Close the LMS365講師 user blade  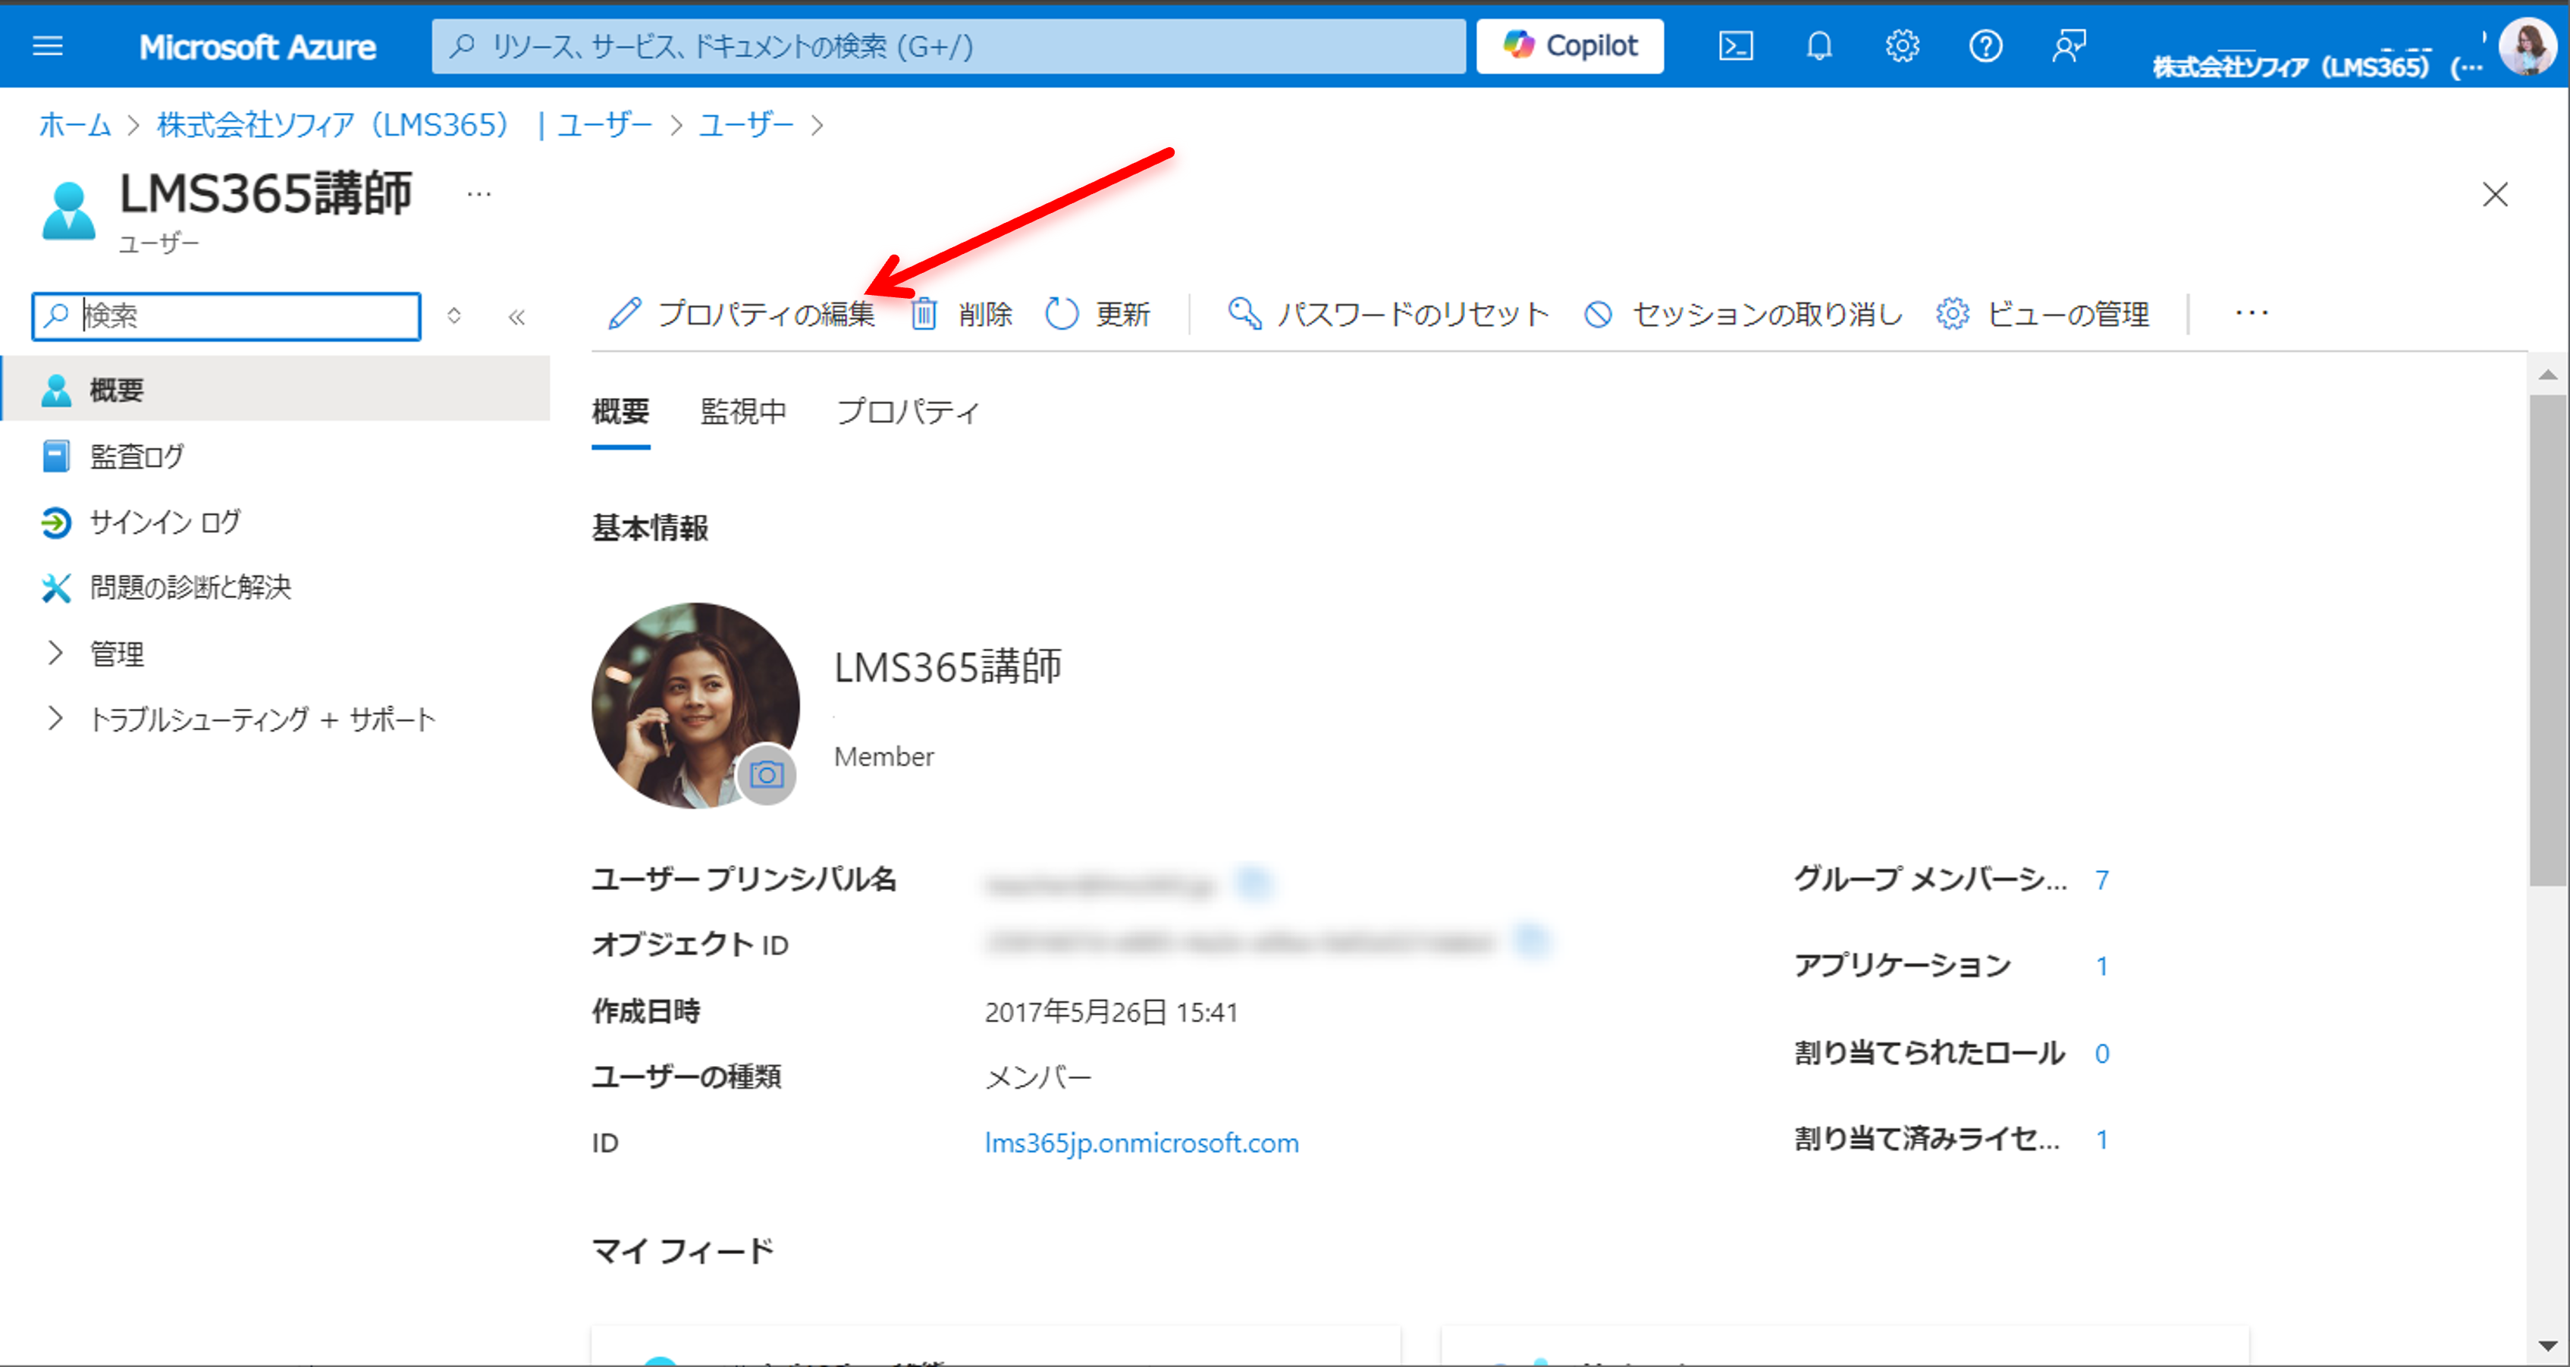click(x=2494, y=193)
